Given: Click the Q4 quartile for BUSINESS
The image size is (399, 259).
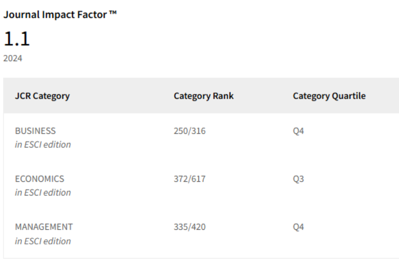Looking at the screenshot, I should (x=298, y=131).
